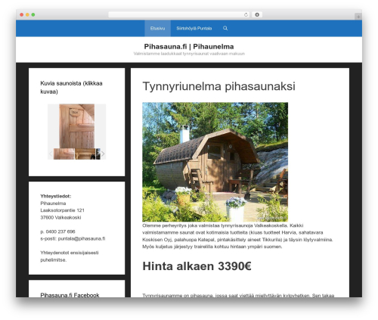Click address line Laaksotorpantie 121

point(62,210)
